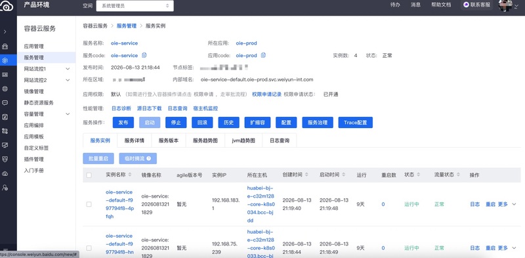Viewport: 525px width, 258px height.
Task: Tick the checkbox for instance ending 4pfqh
Action: pyautogui.click(x=89, y=204)
